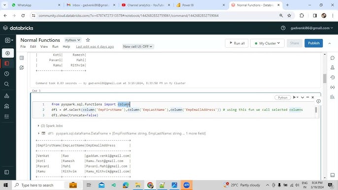
Task: Open version history icon on right sidebar
Action: pos(333,77)
